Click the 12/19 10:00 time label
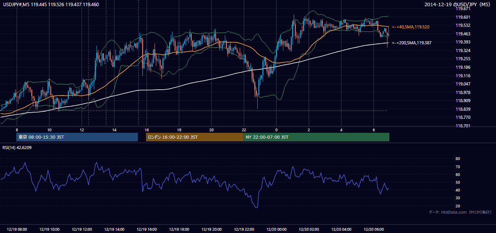The width and height of the screenshot is (496, 233). coord(49,230)
